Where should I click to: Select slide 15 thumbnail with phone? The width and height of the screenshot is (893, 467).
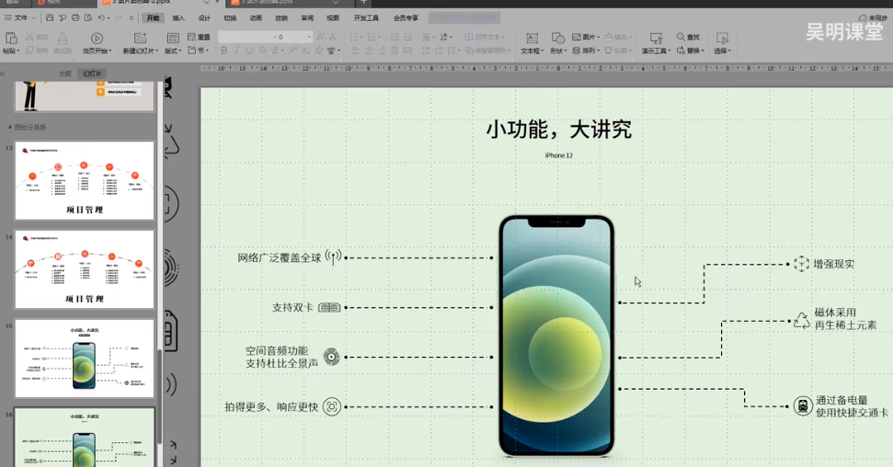[x=85, y=359]
